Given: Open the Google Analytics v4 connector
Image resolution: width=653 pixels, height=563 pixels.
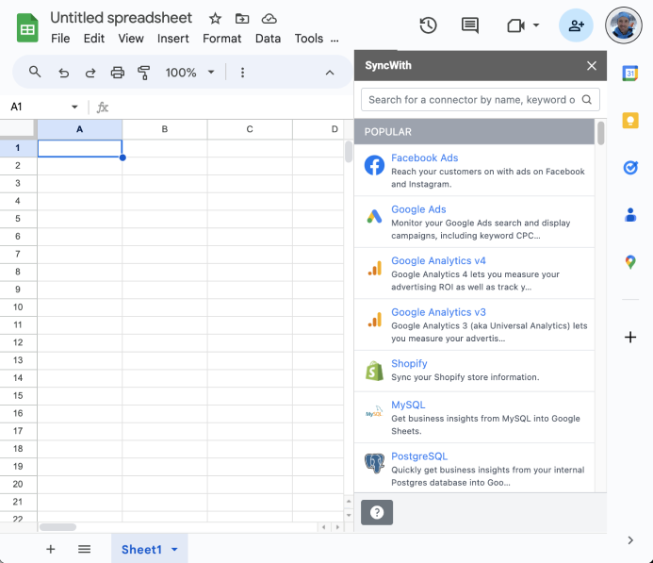Looking at the screenshot, I should point(474,273).
